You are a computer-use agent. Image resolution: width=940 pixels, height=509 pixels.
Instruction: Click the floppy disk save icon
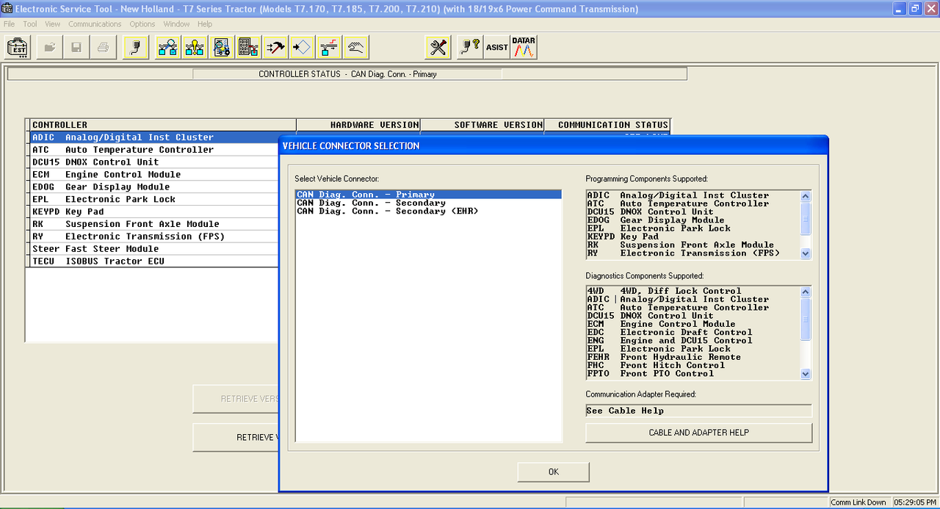pyautogui.click(x=76, y=48)
